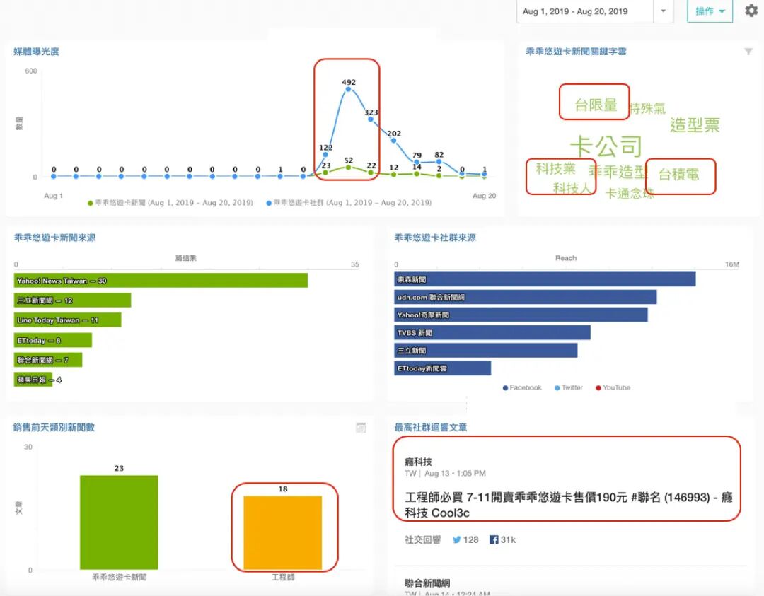
Task: Click the 媒體曝光度 panel title
Action: 36,52
